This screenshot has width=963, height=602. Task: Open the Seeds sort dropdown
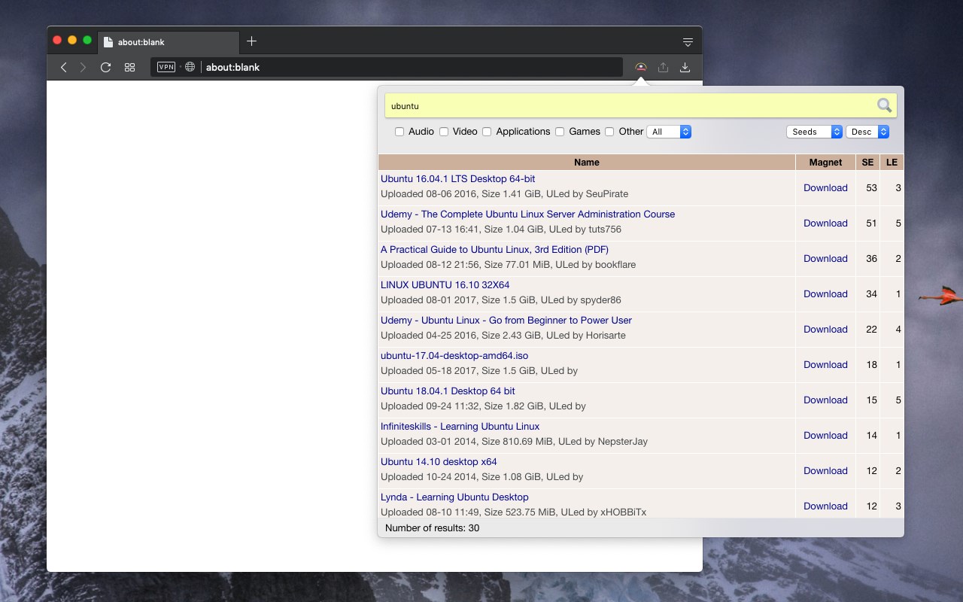coord(815,132)
